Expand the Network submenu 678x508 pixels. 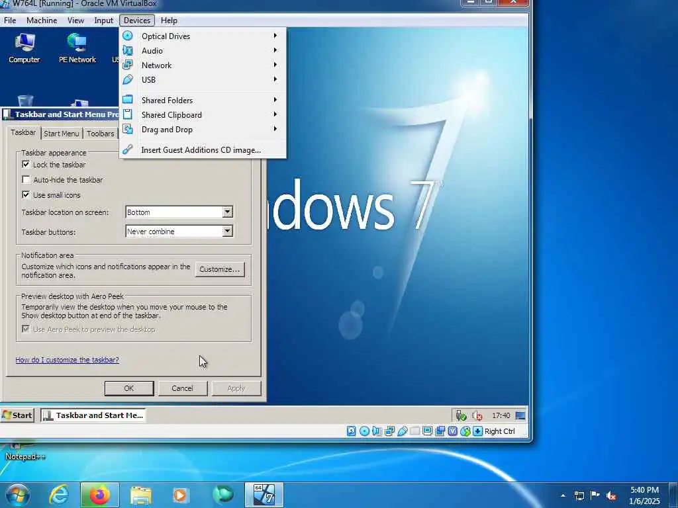pos(203,65)
